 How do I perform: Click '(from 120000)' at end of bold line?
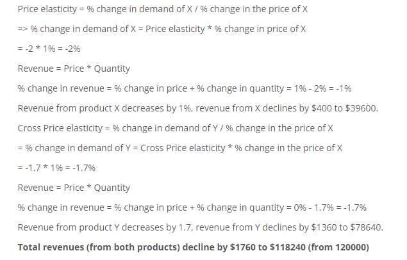click(x=338, y=247)
